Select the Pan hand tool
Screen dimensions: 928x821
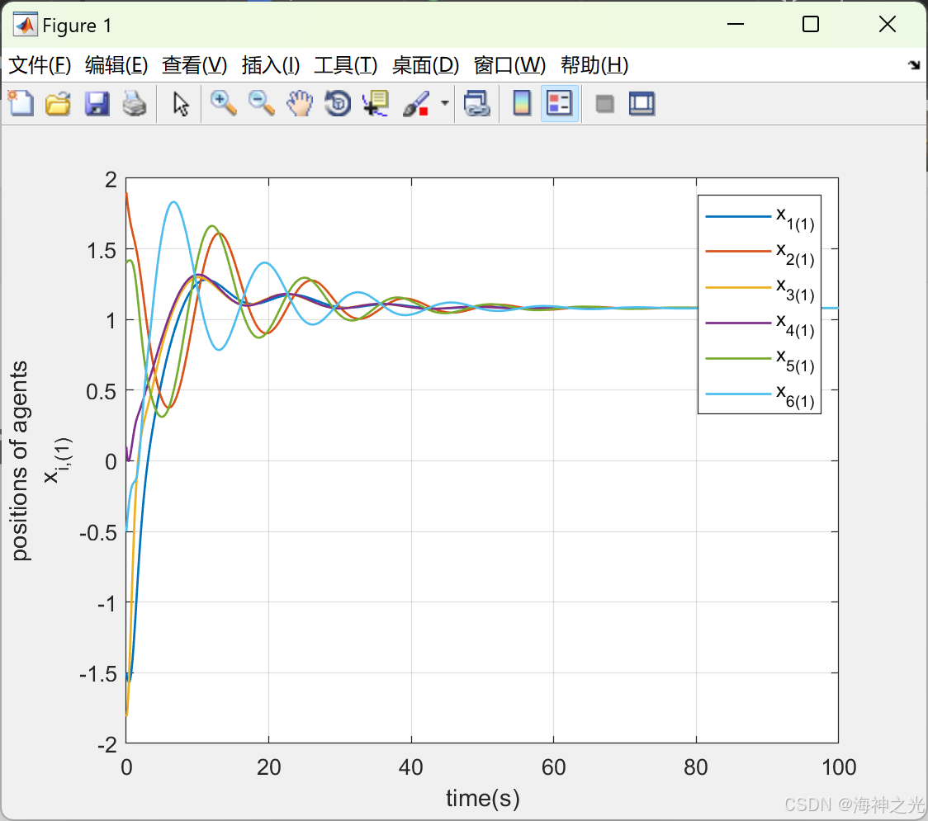point(300,103)
